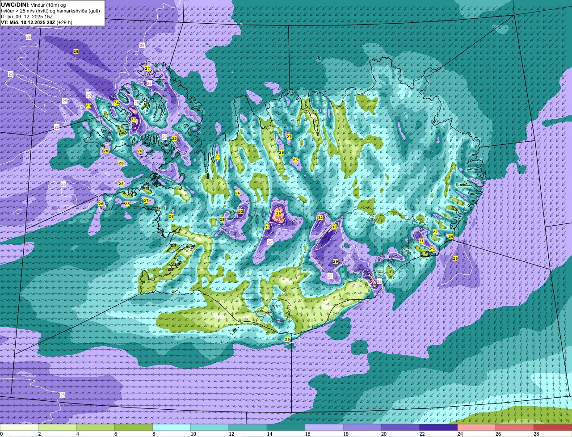This screenshot has height=437, width=572.
Task: Select the 10–12 m/s colour bar segment
Action: [x=210, y=428]
